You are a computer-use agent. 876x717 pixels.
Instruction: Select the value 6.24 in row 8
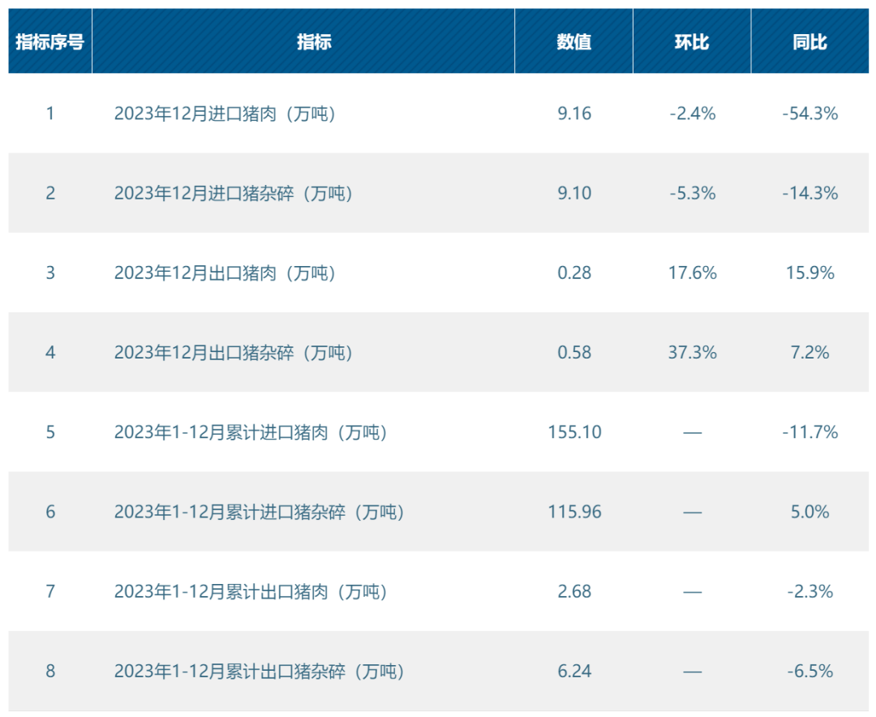[574, 672]
